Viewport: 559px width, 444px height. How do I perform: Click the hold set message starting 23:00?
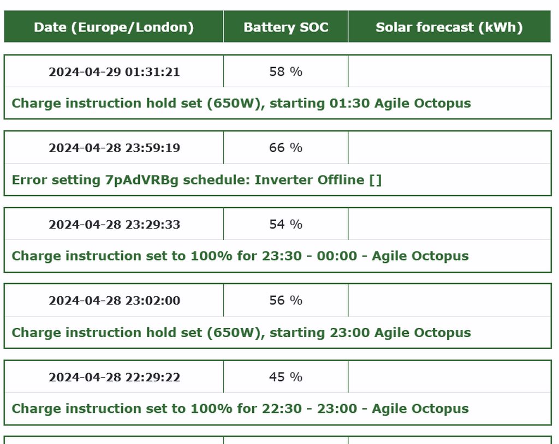pos(241,333)
